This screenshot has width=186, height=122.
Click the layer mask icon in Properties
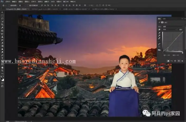pyautogui.click(x=162, y=22)
